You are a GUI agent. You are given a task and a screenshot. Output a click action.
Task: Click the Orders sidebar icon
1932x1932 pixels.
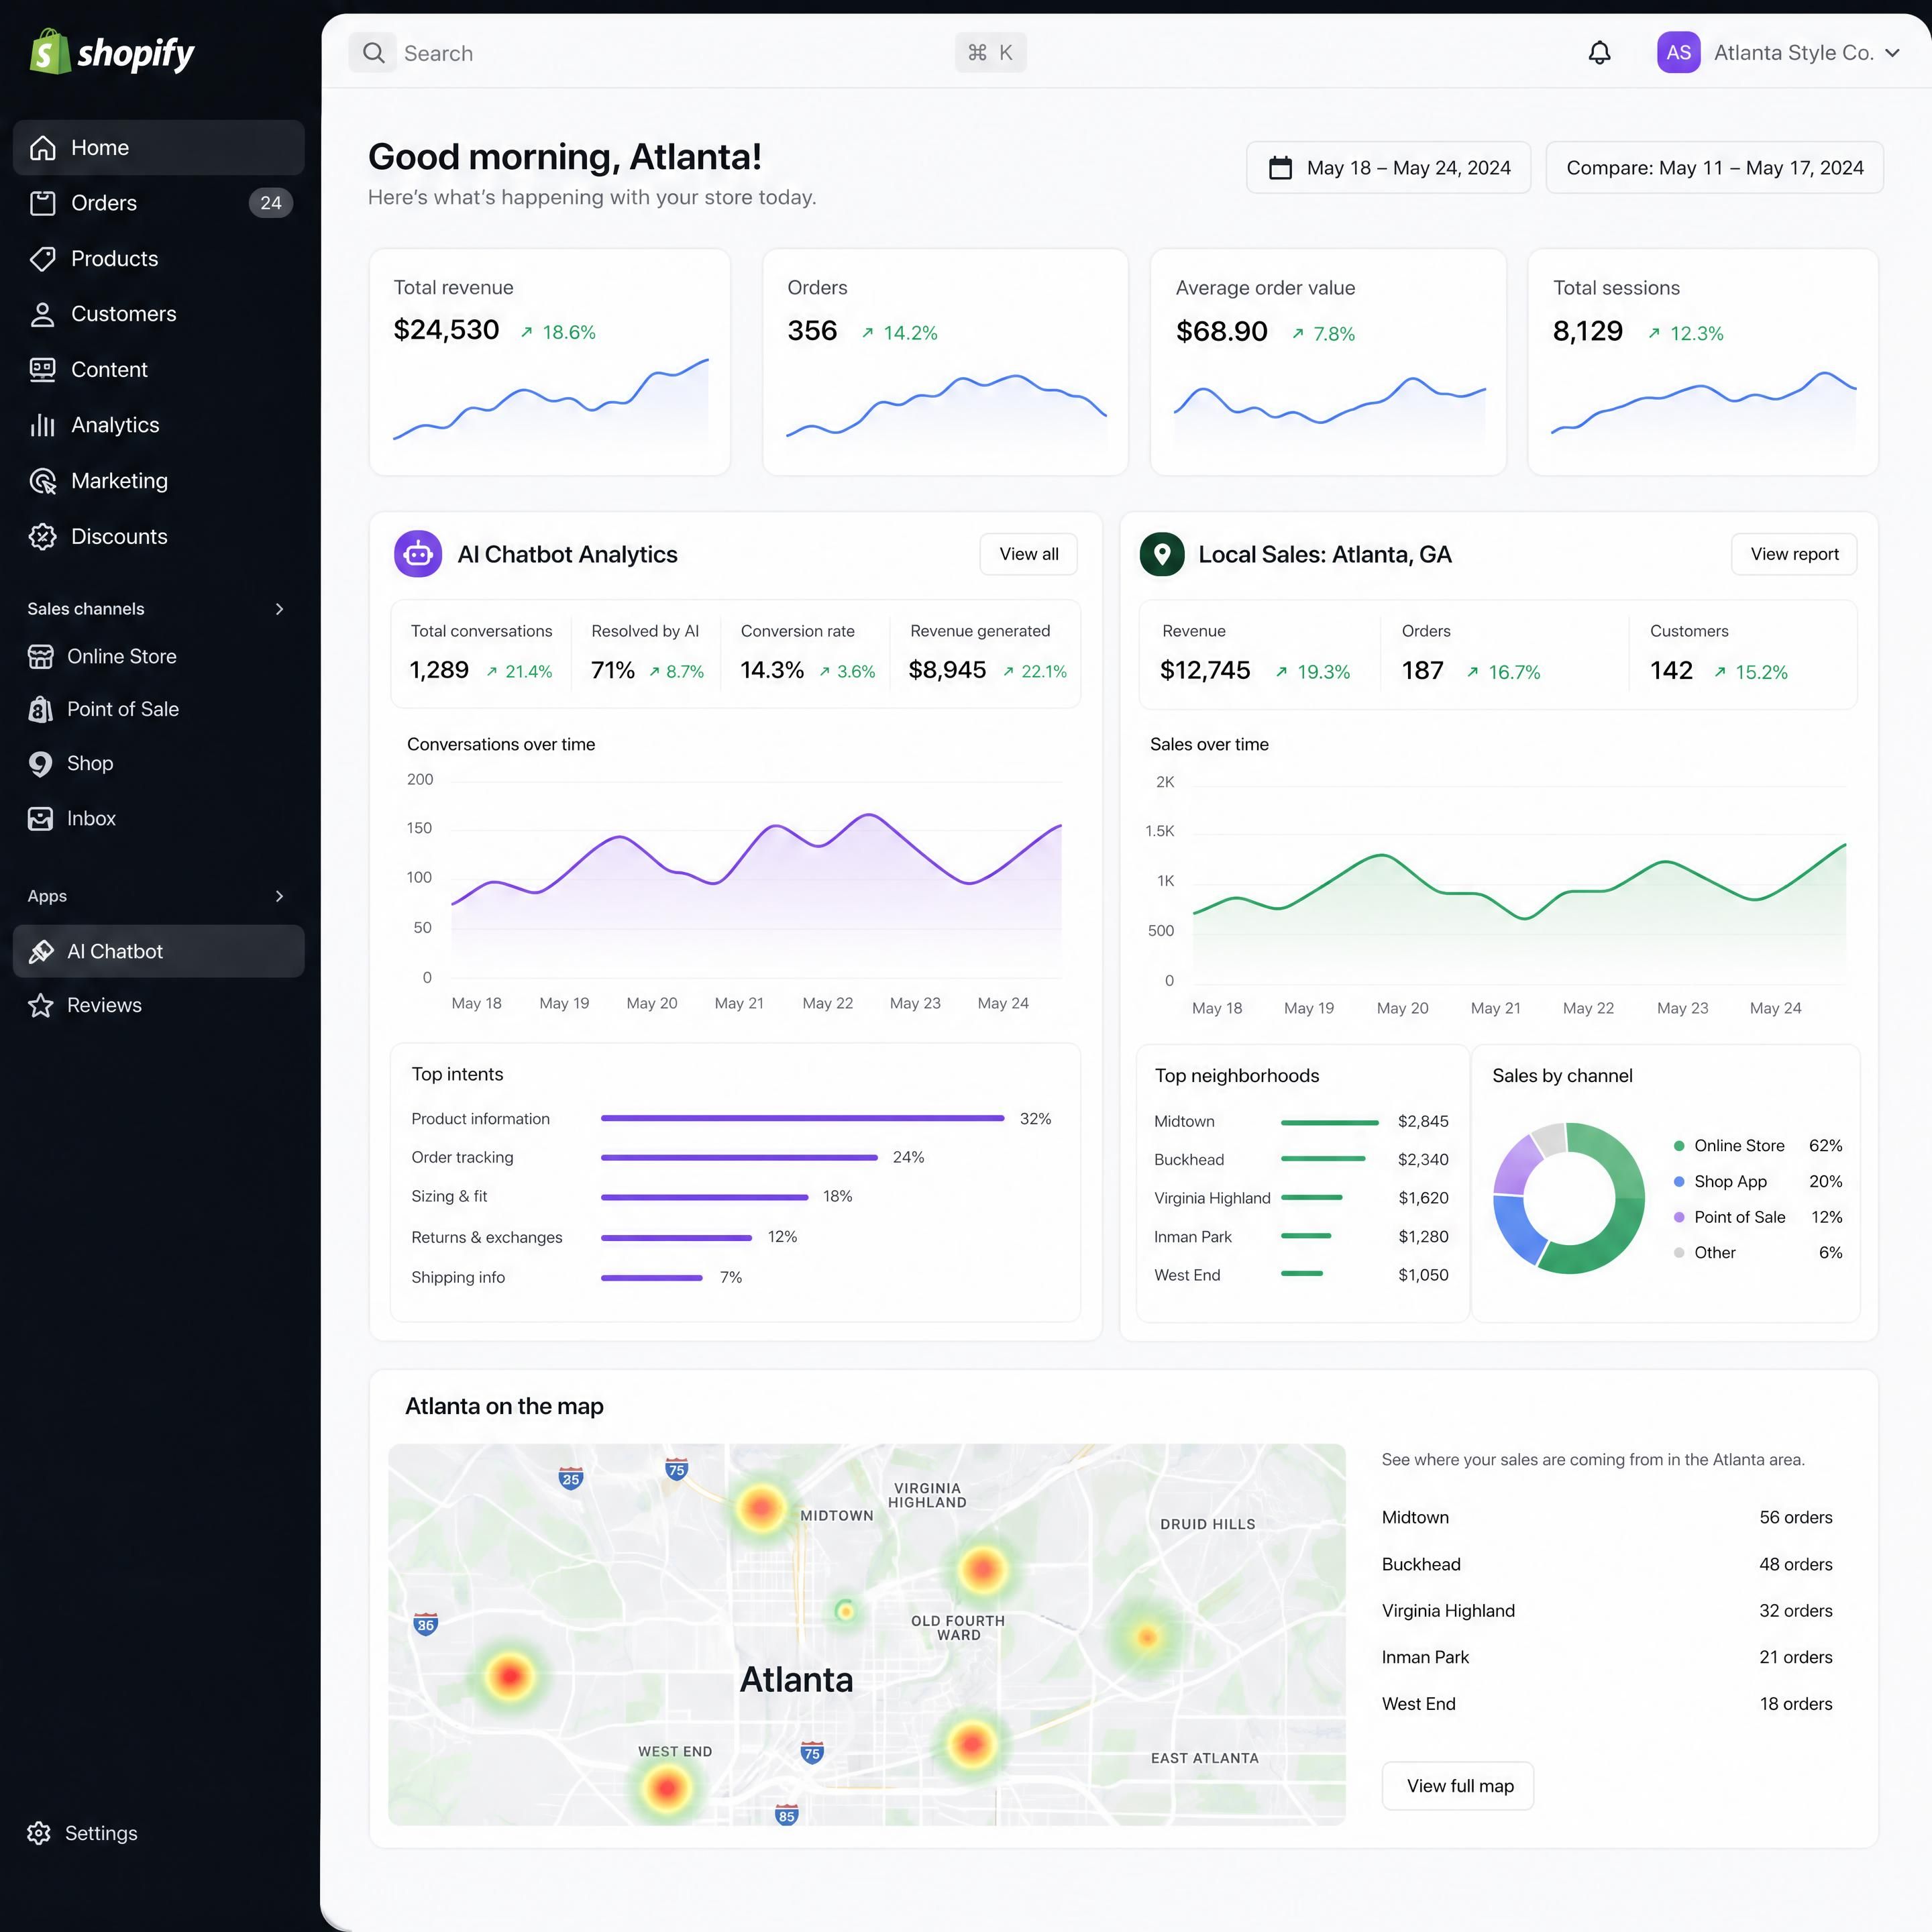click(x=42, y=203)
